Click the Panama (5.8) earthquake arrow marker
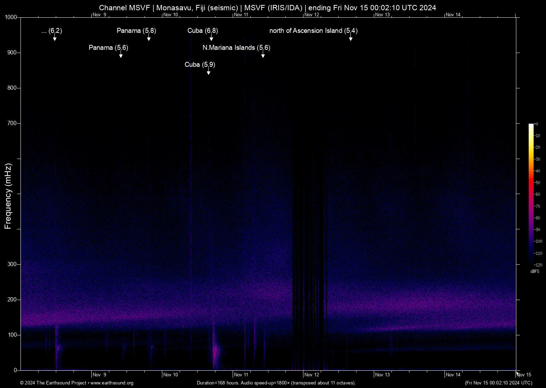Image resolution: width=546 pixels, height=388 pixels. click(149, 38)
